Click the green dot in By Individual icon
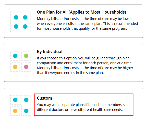 tap(26, 56)
